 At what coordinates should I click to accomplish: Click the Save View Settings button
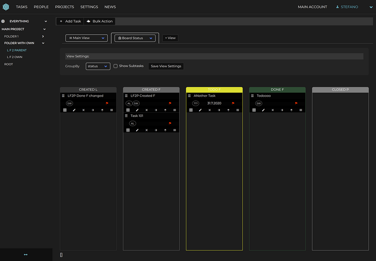pyautogui.click(x=166, y=66)
